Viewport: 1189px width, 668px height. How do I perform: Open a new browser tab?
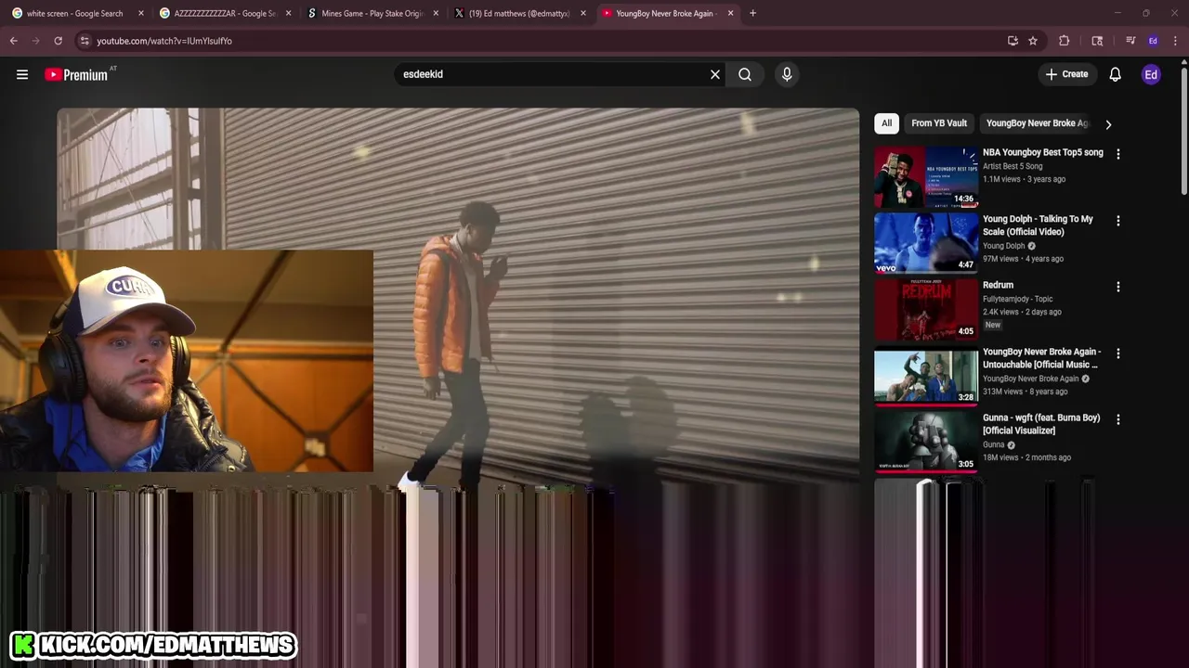pos(752,13)
